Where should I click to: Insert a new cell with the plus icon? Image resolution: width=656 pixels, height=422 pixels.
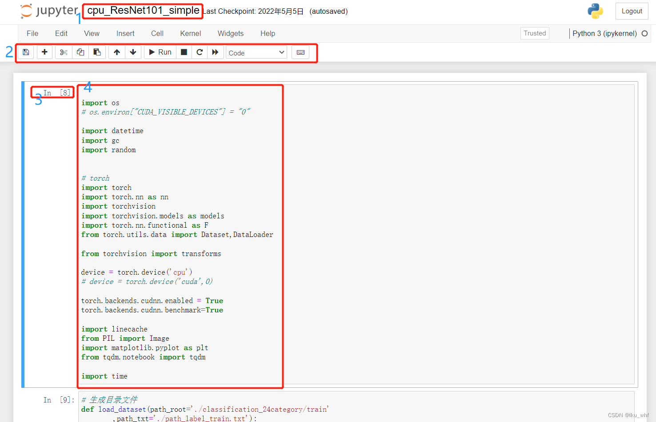click(44, 52)
